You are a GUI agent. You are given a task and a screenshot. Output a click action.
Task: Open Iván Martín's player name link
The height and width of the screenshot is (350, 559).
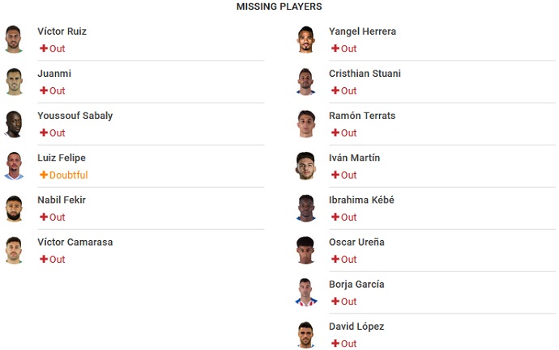tap(354, 158)
